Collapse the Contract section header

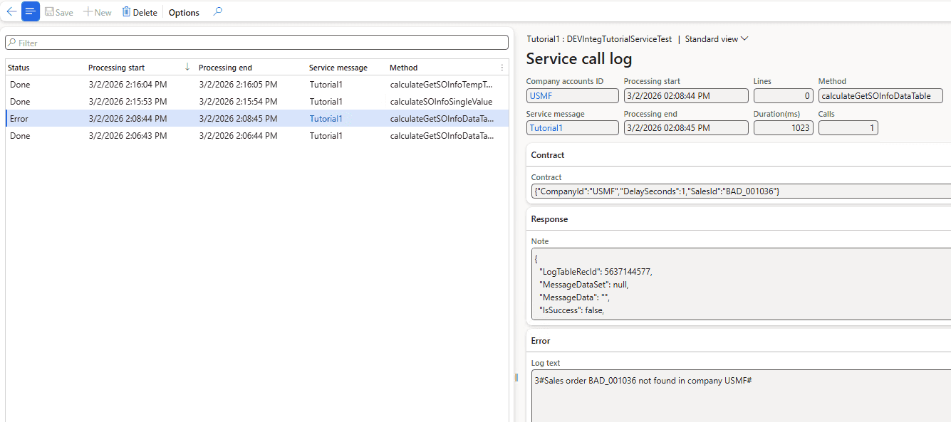click(548, 154)
